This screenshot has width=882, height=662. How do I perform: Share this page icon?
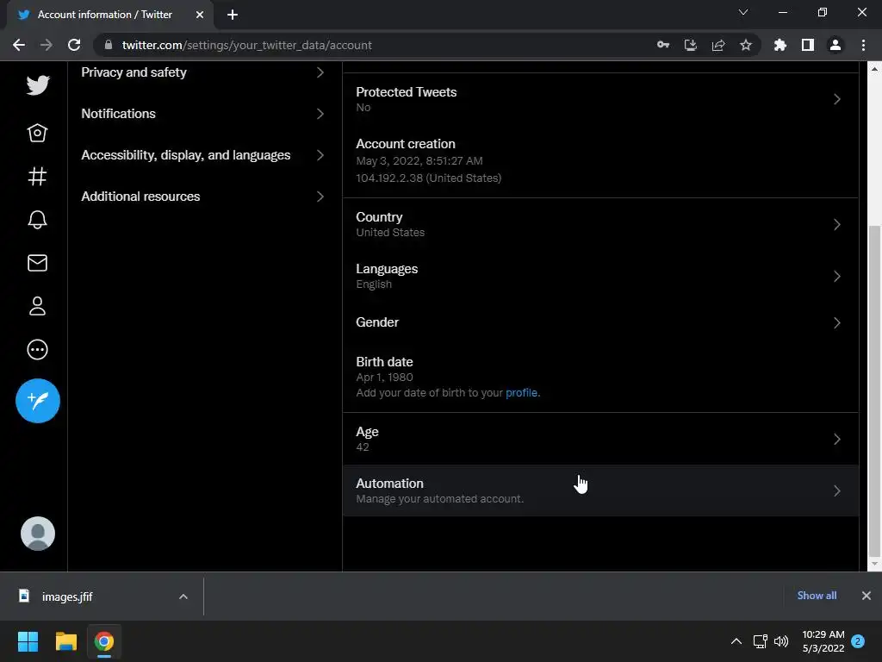(x=718, y=45)
